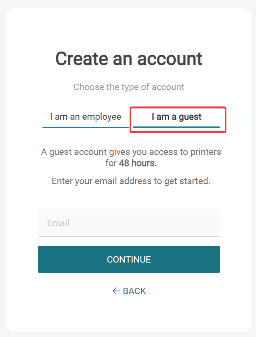
Task: Click the "Enter your email address" instruction text
Action: click(x=131, y=181)
